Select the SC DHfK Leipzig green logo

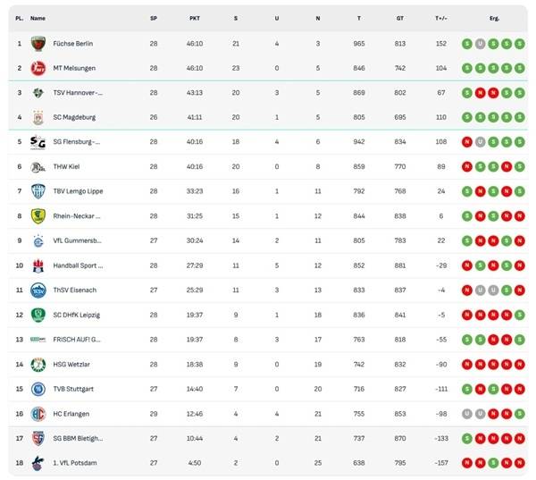38,315
